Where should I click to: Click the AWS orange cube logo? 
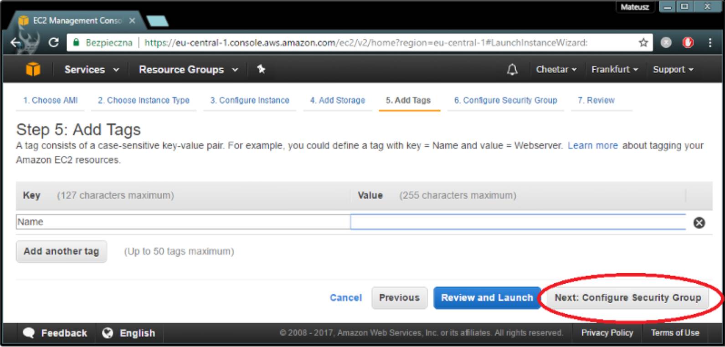[33, 69]
